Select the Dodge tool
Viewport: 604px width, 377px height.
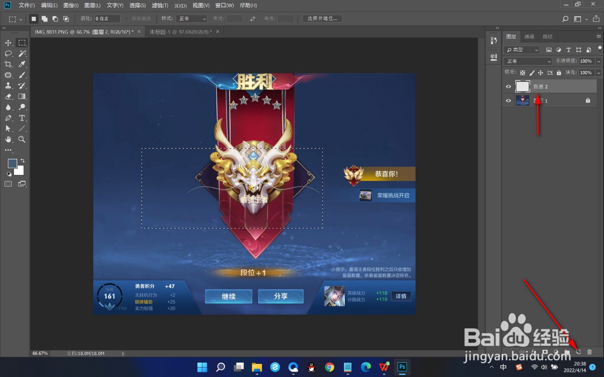pos(22,107)
